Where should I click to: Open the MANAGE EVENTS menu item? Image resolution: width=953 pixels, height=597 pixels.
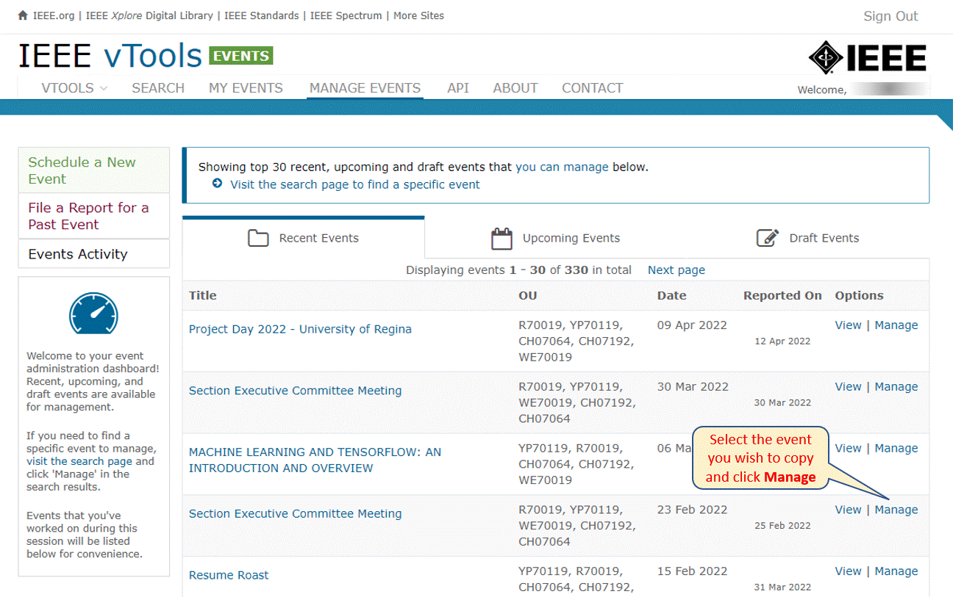tap(365, 88)
